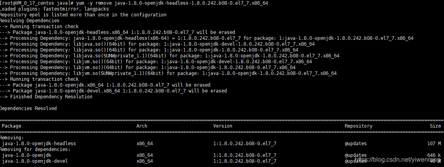The image size is (444, 167).
Task: Click the version cell of the openjdk-headless row
Action: point(245,144)
